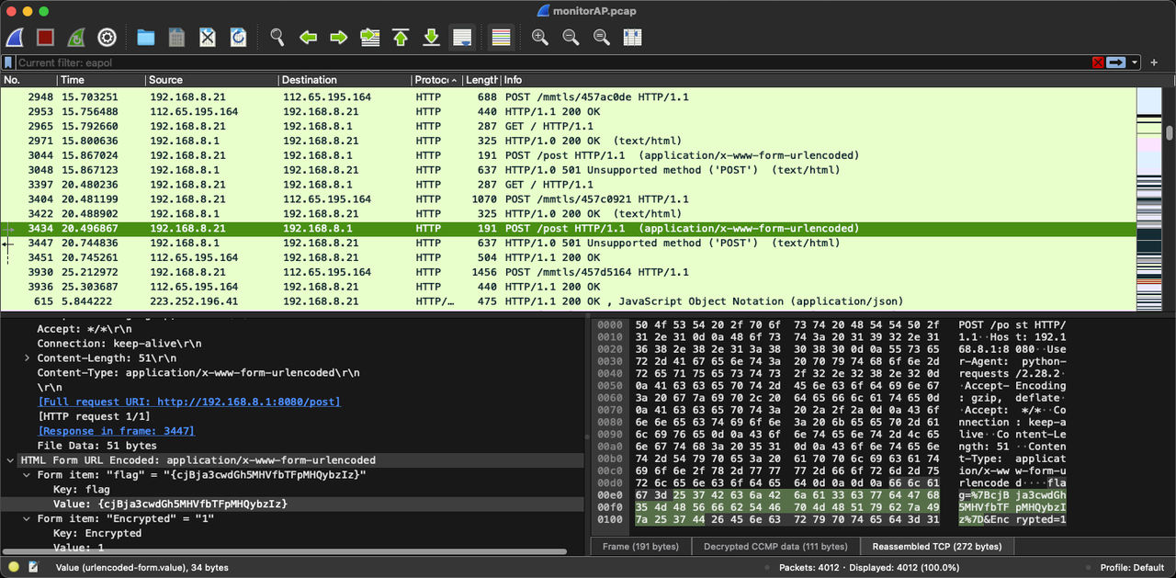Image resolution: width=1176 pixels, height=578 pixels.
Task: Open display filter history dropdown
Action: [1136, 62]
